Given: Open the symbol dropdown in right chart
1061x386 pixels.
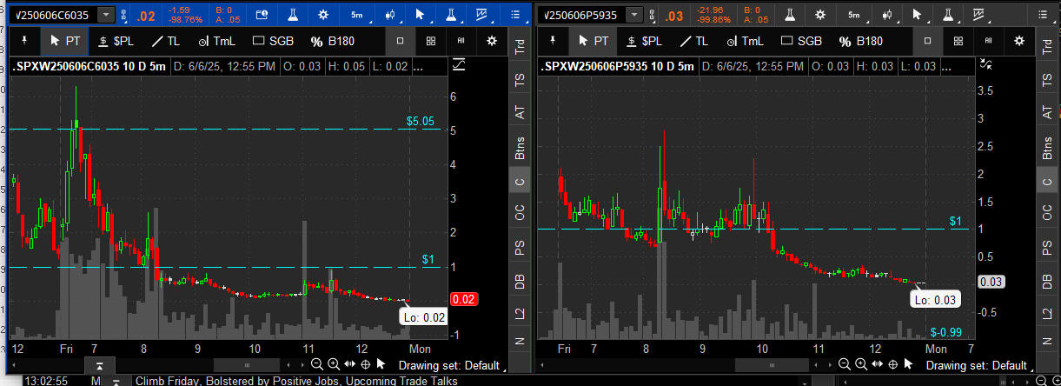Looking at the screenshot, I should 637,15.
